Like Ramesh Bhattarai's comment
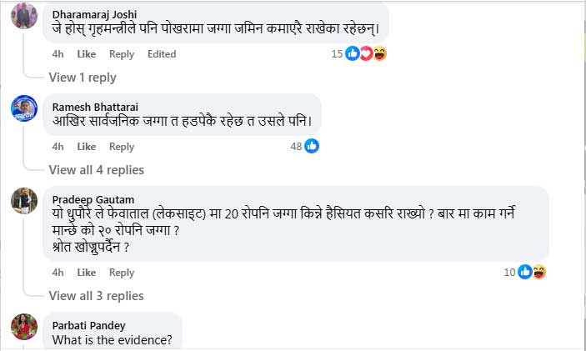Viewport: 586px width, 351px height. click(87, 147)
